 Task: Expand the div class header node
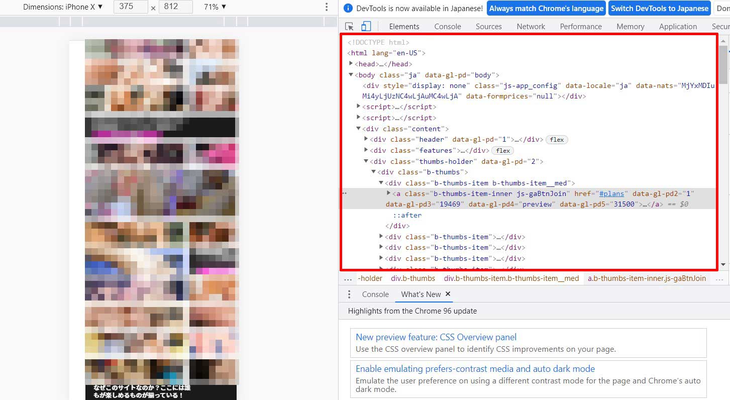[x=366, y=139]
